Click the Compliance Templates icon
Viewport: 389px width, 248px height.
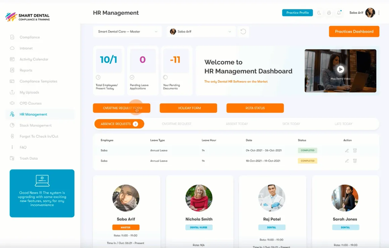pyautogui.click(x=12, y=81)
